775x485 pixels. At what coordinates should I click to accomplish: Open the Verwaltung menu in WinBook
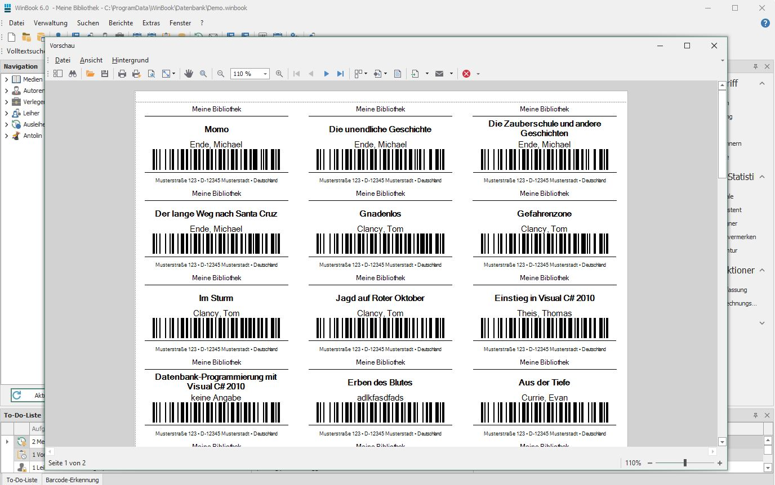(51, 23)
